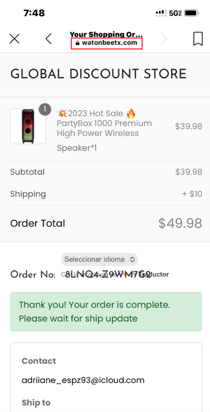
Task: Tap the 7:48 clock in status bar
Action: coord(34,13)
